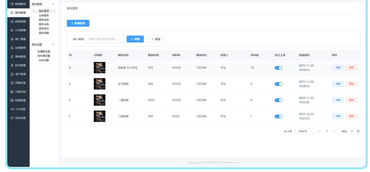The height and width of the screenshot is (172, 370).
Task: Disable 上架 switch for 实习助教
Action: coord(278,84)
